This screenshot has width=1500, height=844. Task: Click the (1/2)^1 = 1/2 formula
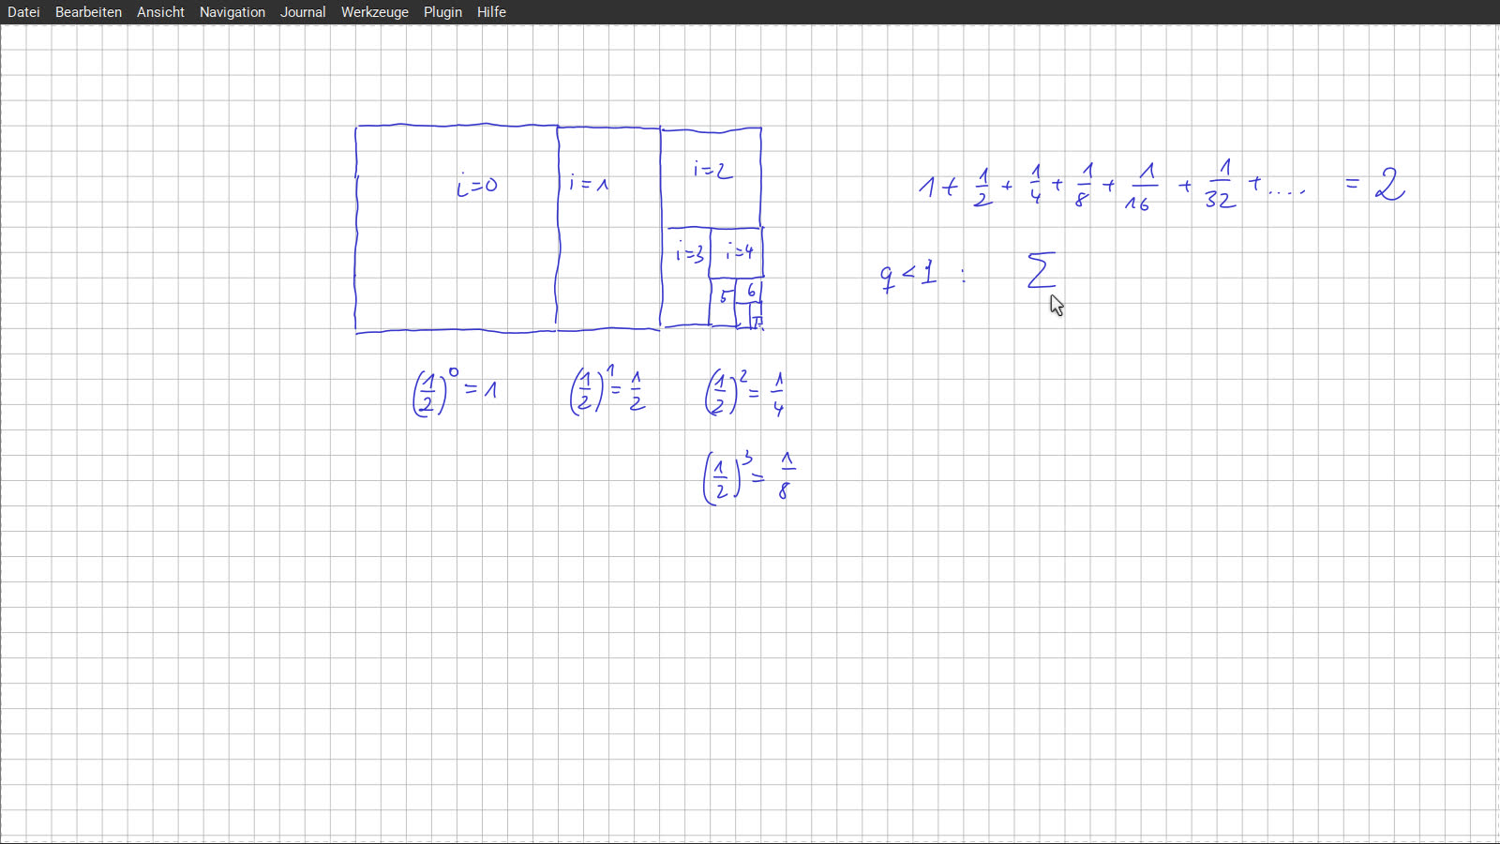607,389
